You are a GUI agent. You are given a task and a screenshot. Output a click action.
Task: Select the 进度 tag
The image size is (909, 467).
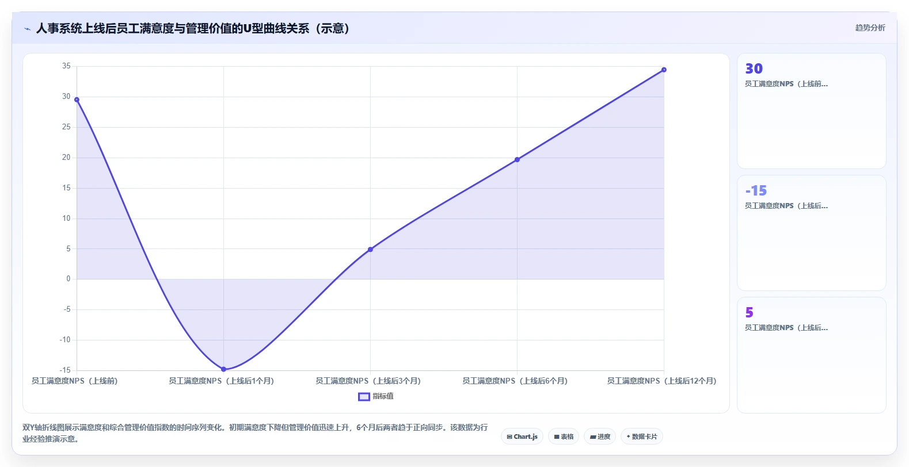pos(600,437)
